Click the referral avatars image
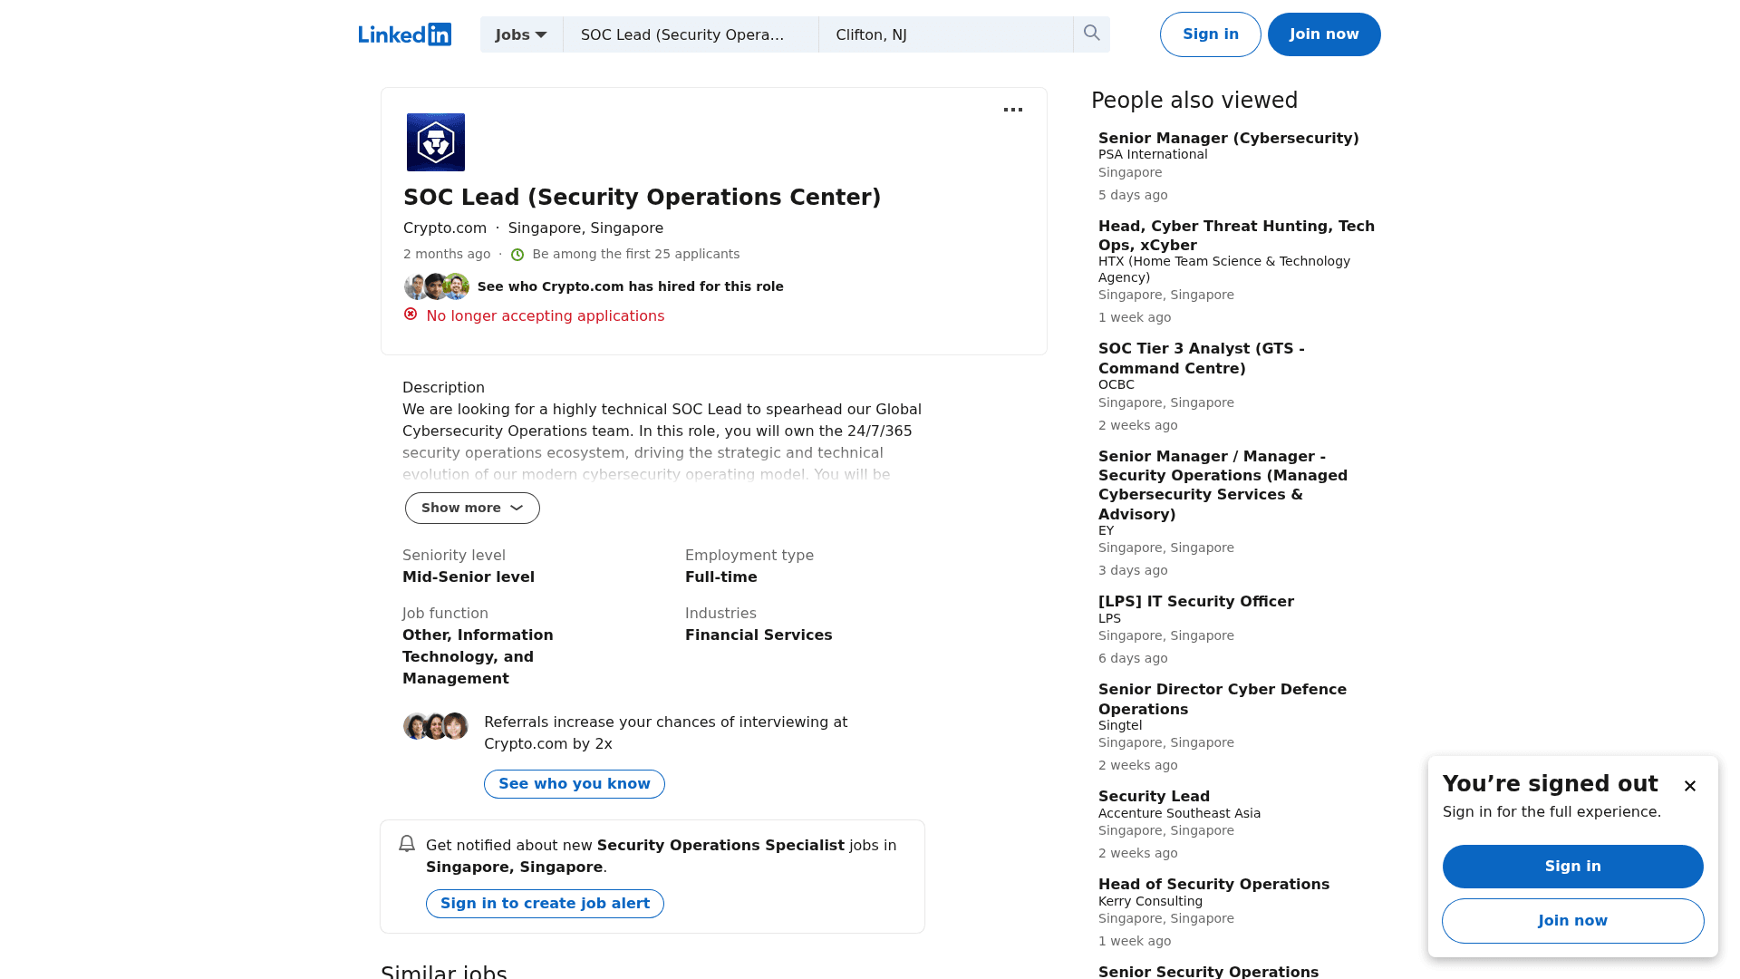Screen dimensions: 1740x979 click(436, 726)
